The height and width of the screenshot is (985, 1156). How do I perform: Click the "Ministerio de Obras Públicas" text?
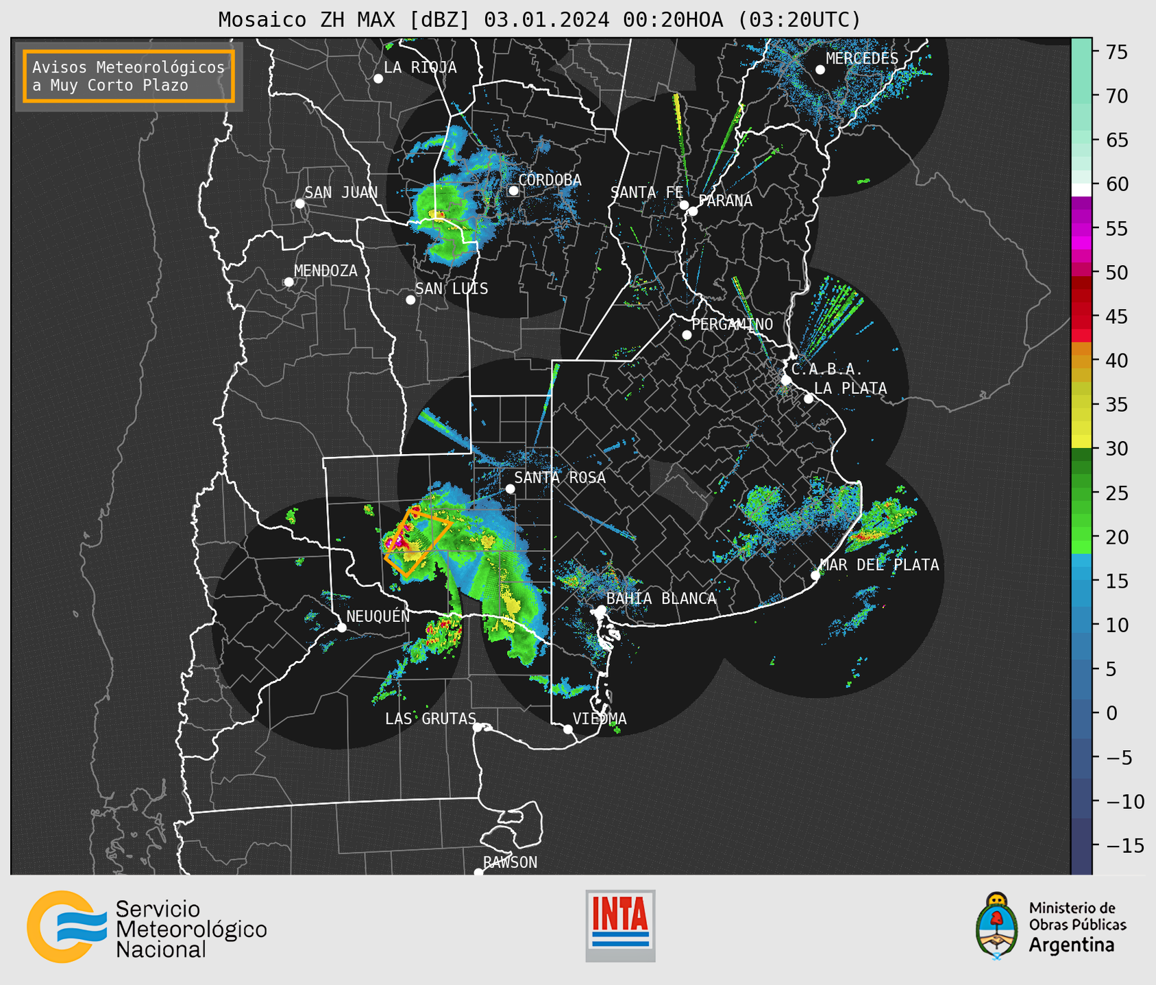pos(1077,916)
